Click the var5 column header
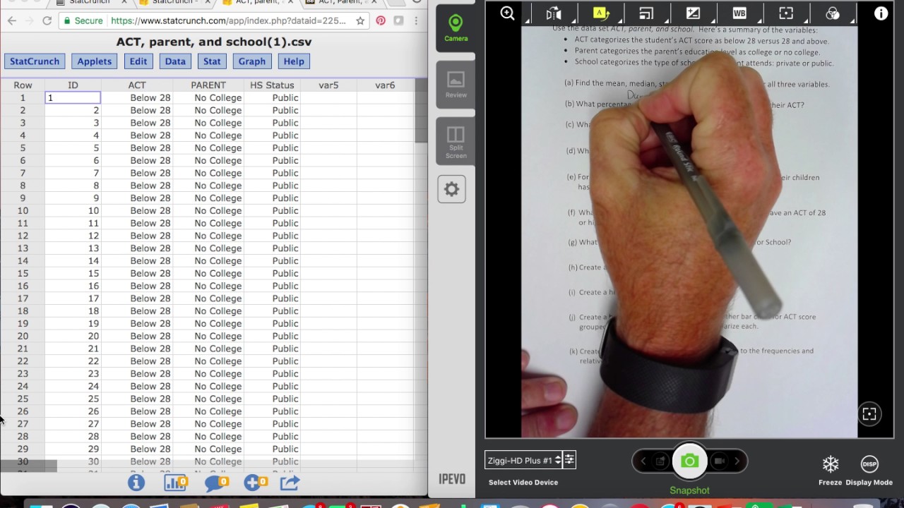Screen dimensions: 904x508 pyautogui.click(x=328, y=85)
